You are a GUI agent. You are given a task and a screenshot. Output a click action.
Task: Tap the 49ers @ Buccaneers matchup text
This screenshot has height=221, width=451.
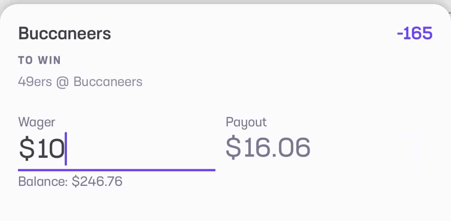click(80, 82)
